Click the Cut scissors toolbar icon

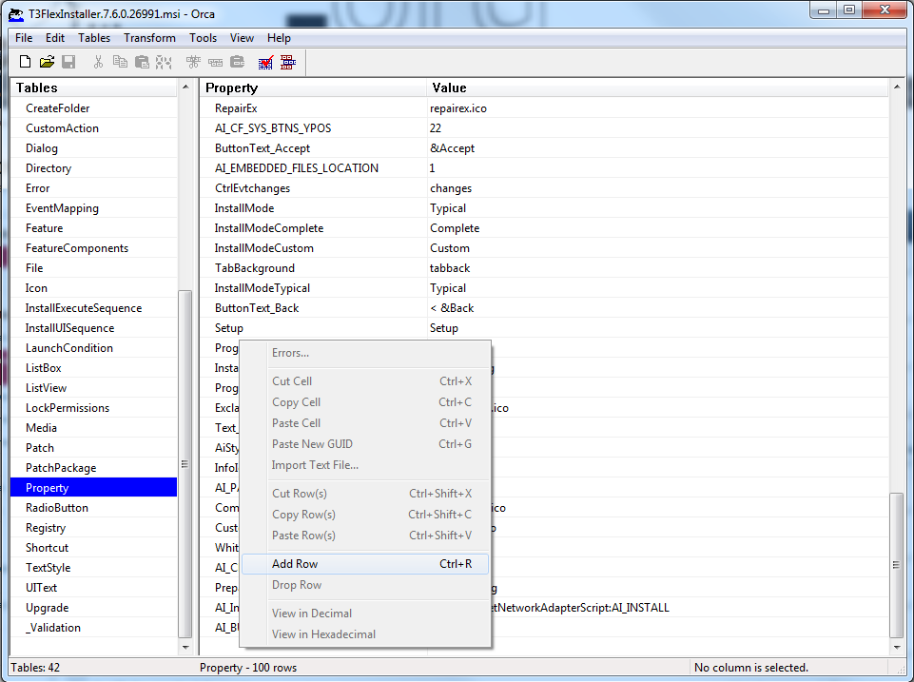click(x=98, y=62)
